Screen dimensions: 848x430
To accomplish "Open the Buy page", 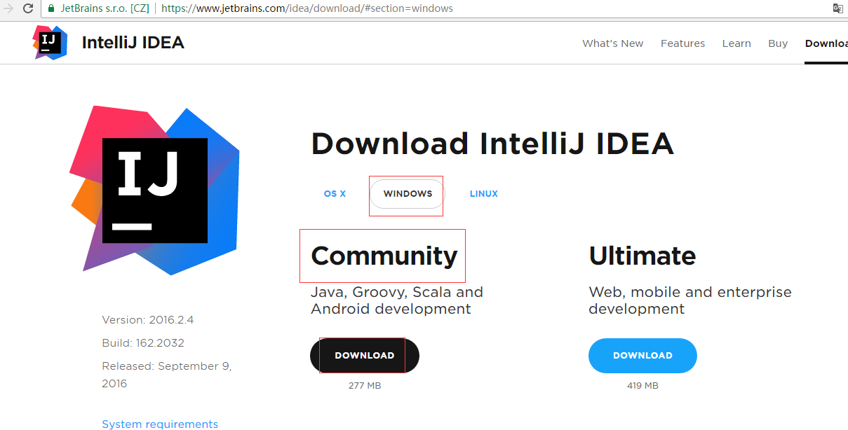I will (777, 43).
